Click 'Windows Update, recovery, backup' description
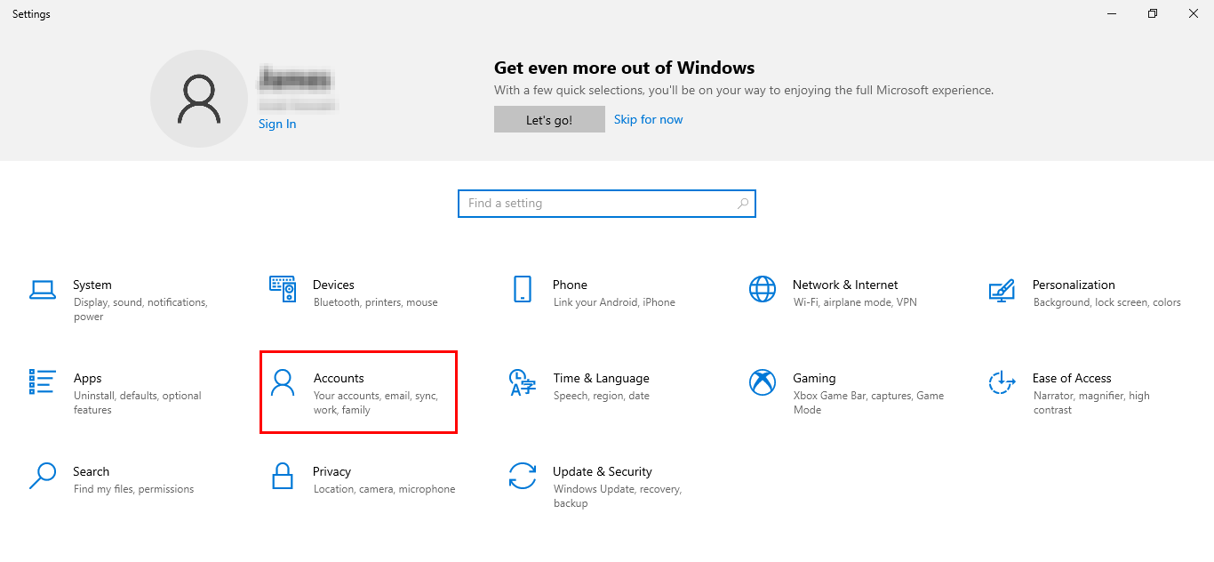The width and height of the screenshot is (1214, 562). tap(617, 496)
